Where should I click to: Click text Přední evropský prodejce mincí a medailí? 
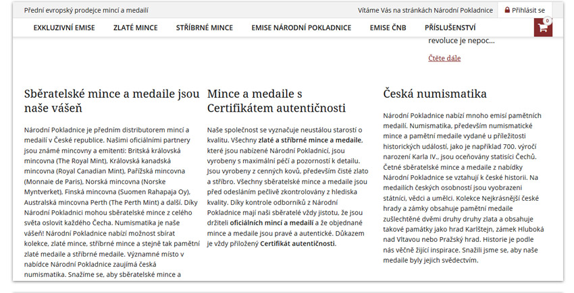click(86, 10)
